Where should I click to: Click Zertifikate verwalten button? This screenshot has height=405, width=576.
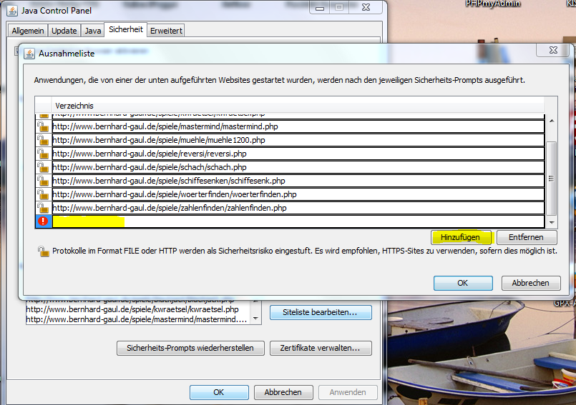pos(321,348)
